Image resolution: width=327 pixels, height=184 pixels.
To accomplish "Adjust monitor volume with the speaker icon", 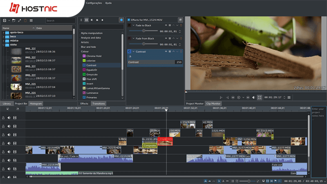I will [253, 97].
